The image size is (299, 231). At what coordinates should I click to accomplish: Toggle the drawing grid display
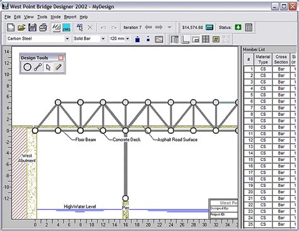click(206, 39)
